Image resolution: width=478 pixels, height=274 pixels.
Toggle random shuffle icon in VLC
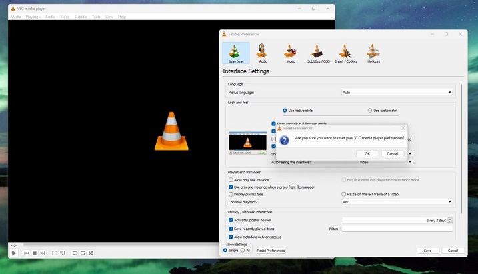click(x=91, y=253)
